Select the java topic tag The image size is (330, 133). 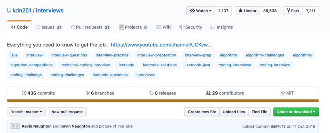(14, 55)
